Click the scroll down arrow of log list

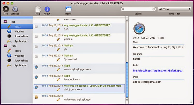127,102
